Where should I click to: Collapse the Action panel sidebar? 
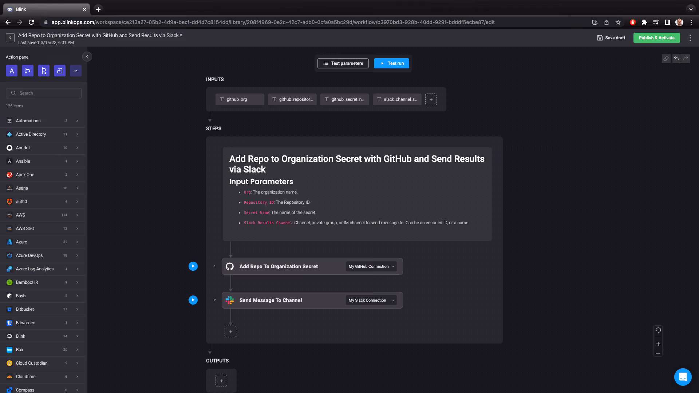point(87,57)
